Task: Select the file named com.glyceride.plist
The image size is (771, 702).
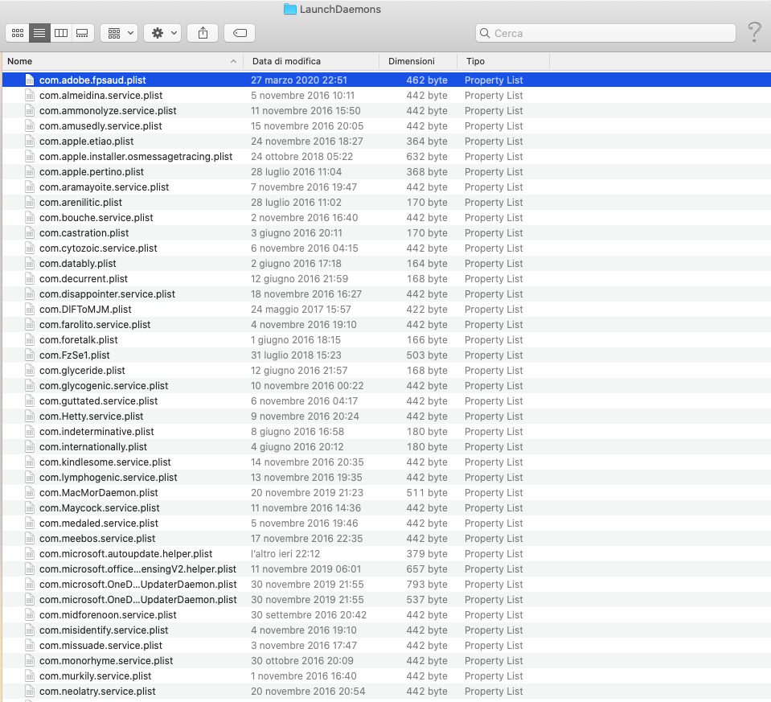Action: [82, 370]
